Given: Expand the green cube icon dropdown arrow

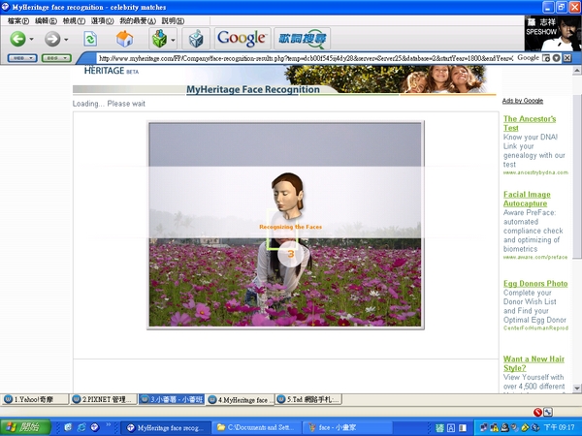Looking at the screenshot, I should tap(173, 39).
